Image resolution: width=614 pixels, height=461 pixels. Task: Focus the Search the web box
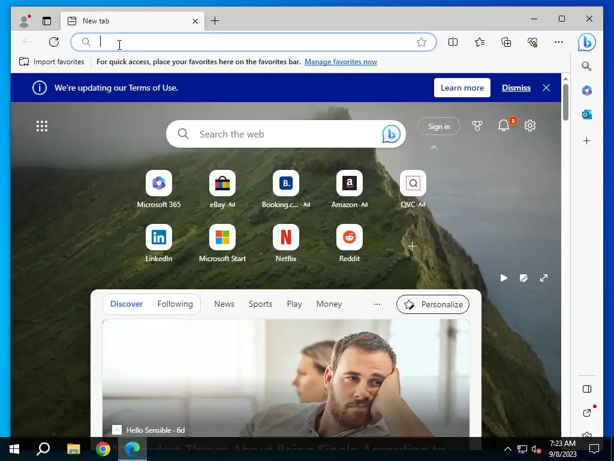coord(286,134)
